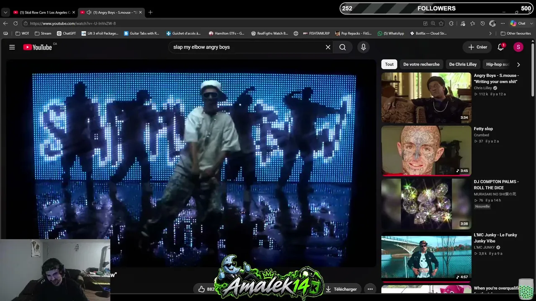The height and width of the screenshot is (301, 536).
Task: Open the YouTube notifications bell
Action: click(x=500, y=47)
